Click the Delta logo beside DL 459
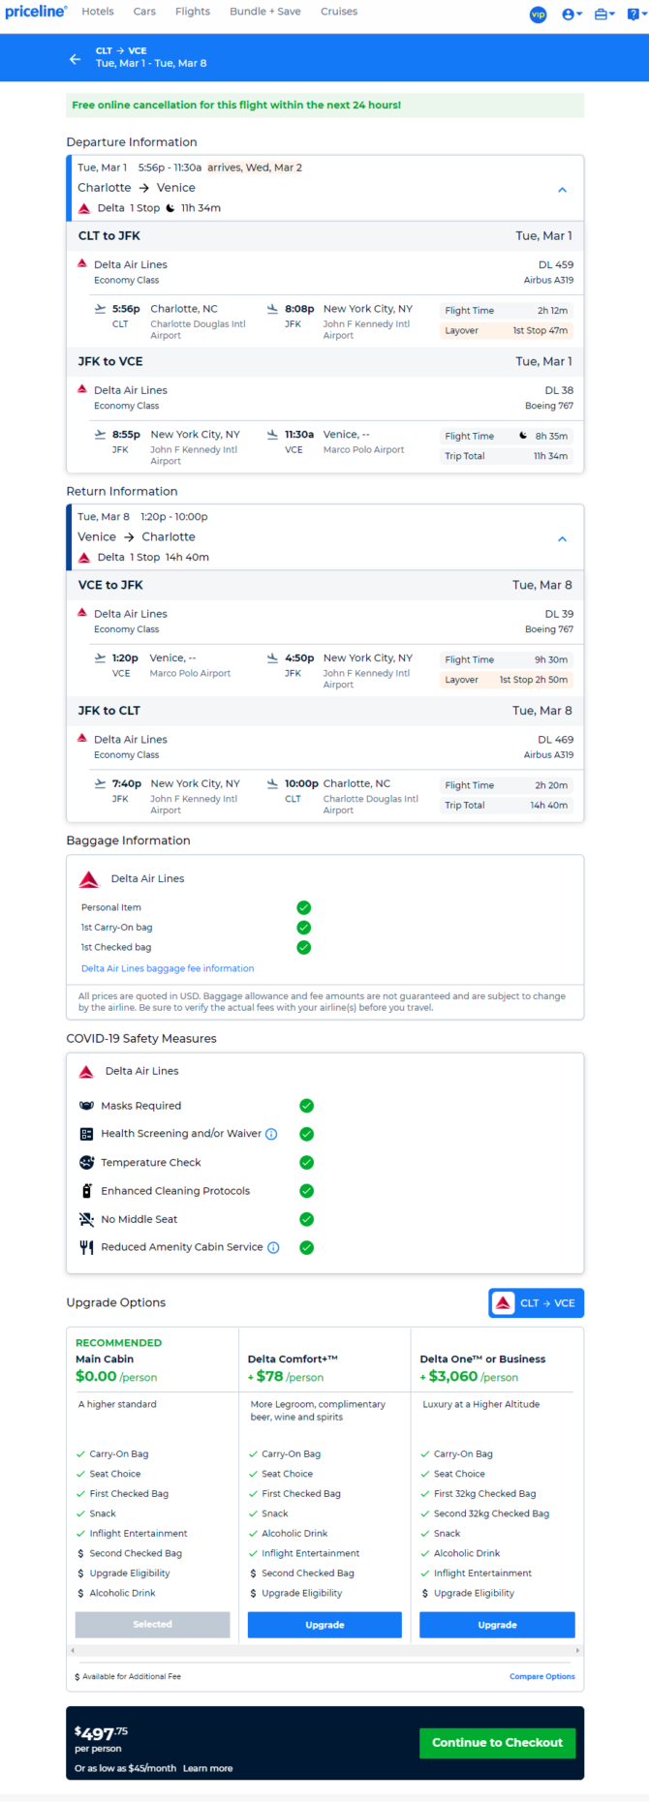The width and height of the screenshot is (649, 1802). tap(82, 263)
